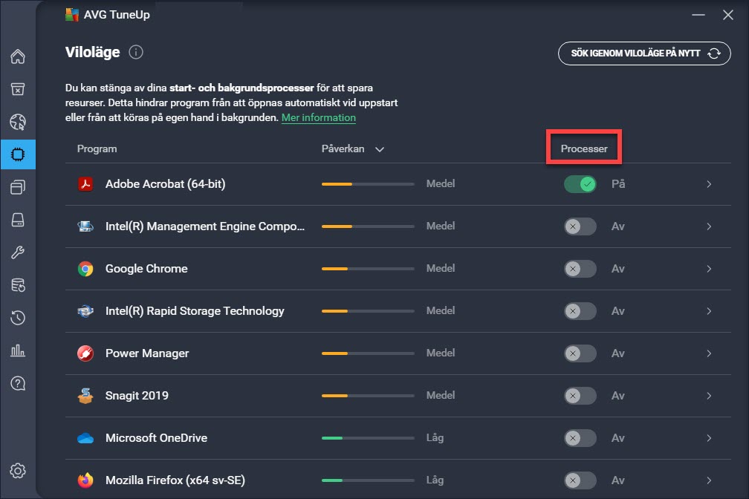Image resolution: width=749 pixels, height=499 pixels.
Task: Enable the Snagit 2019 toggle
Action: [580, 396]
